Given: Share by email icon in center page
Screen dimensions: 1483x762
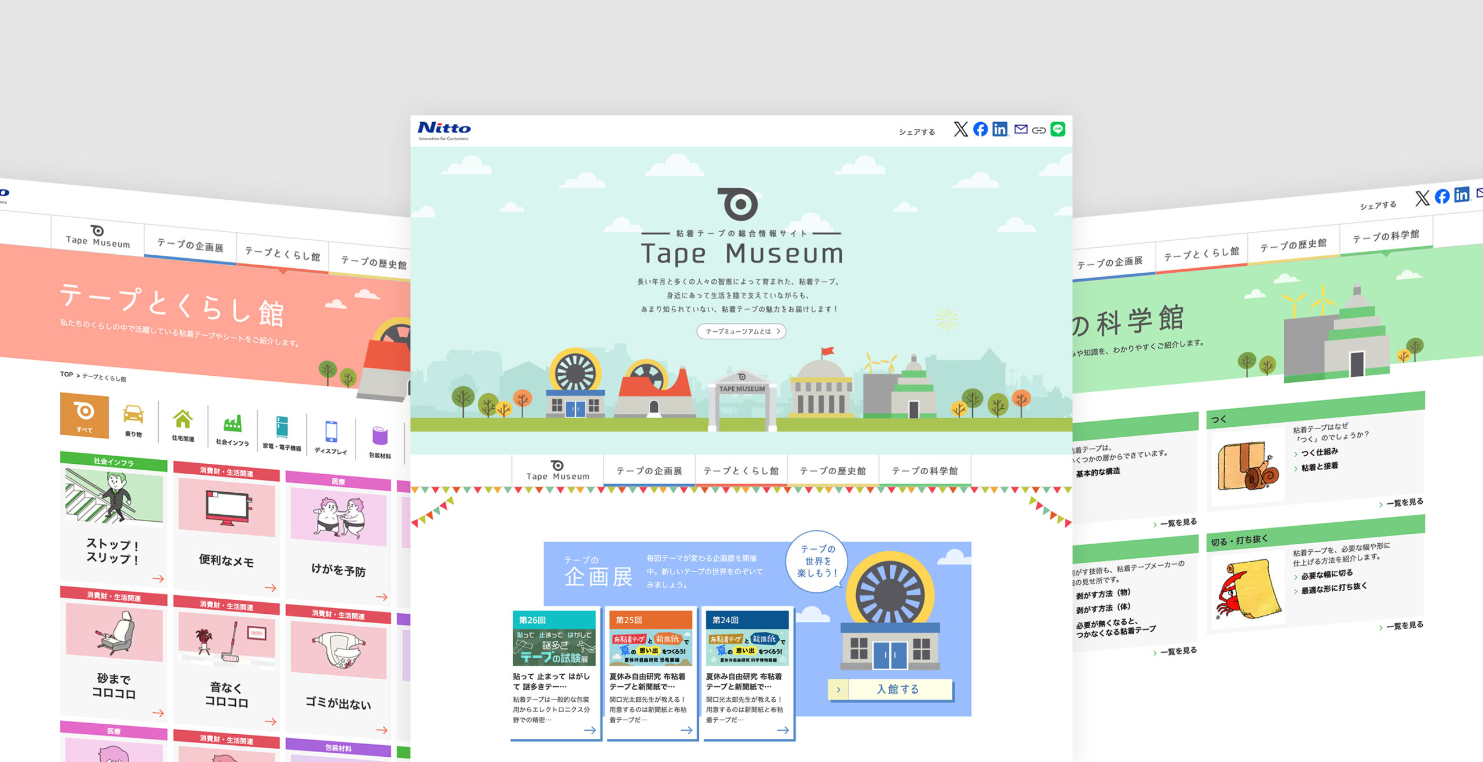Looking at the screenshot, I should click(1021, 129).
